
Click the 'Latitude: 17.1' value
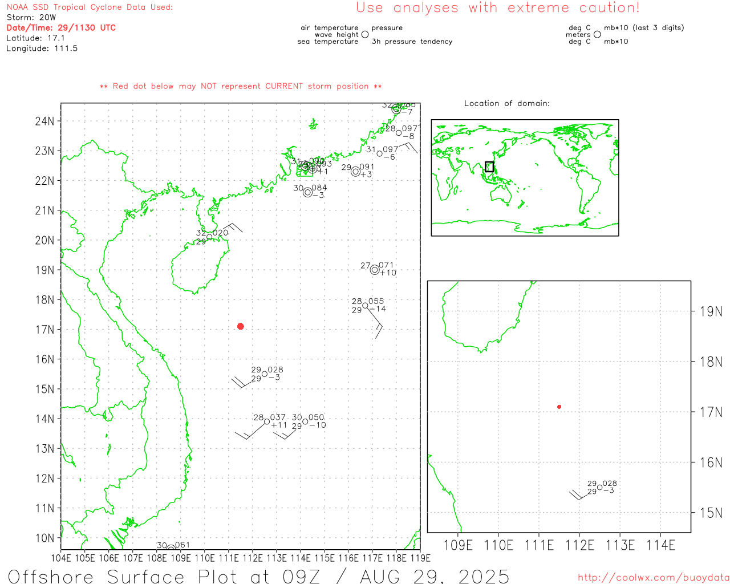[36, 38]
